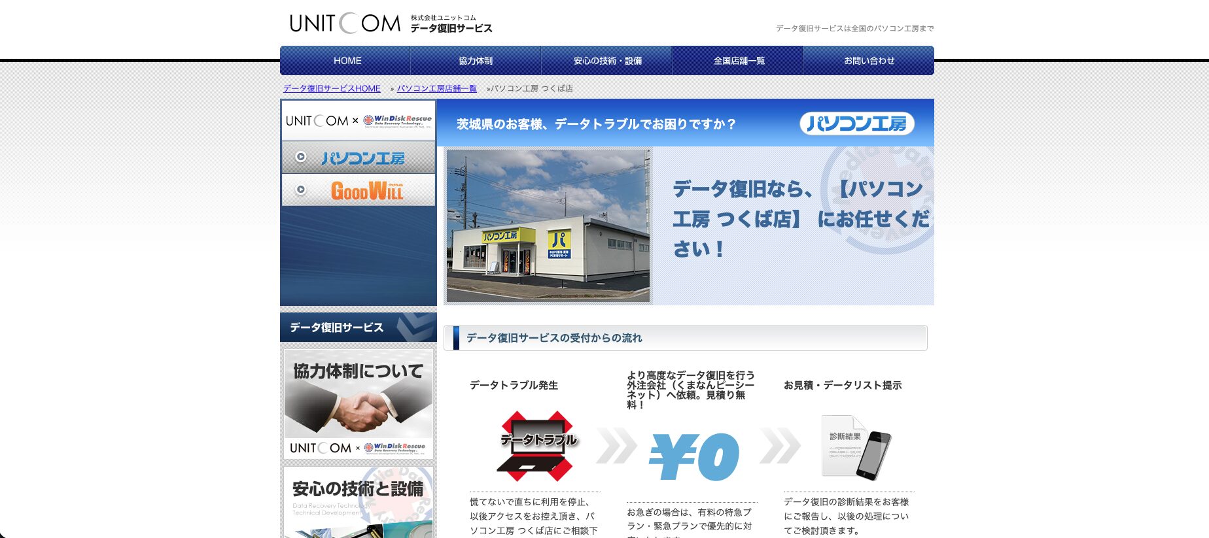
Task: Select the パソコン工房 sidebar brand button
Action: 359,158
